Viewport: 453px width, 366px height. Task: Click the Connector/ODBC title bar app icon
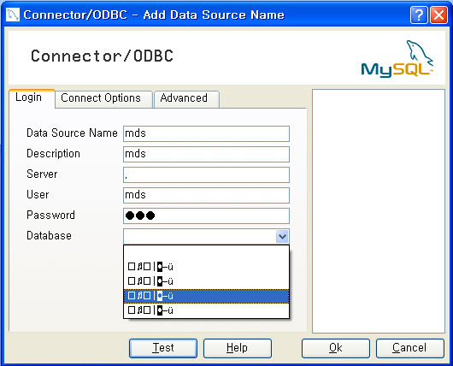pos(13,15)
